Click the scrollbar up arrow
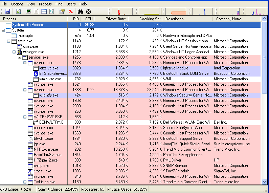This screenshot has width=269, height=193. (x=264, y=19)
